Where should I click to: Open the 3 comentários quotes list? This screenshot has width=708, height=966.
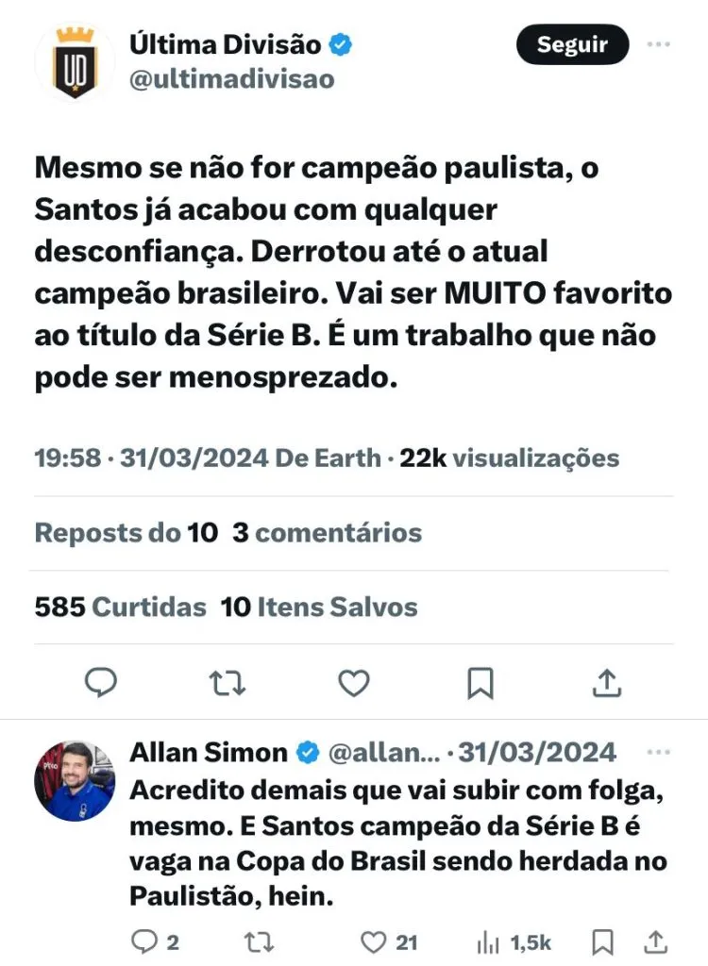coord(327,533)
